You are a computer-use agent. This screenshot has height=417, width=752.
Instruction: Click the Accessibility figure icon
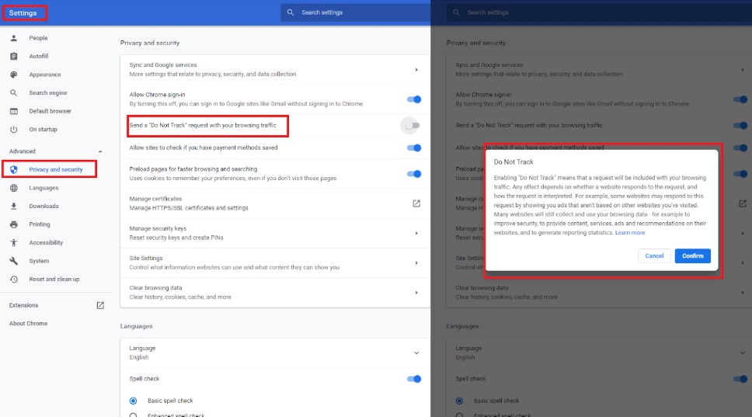tap(14, 242)
